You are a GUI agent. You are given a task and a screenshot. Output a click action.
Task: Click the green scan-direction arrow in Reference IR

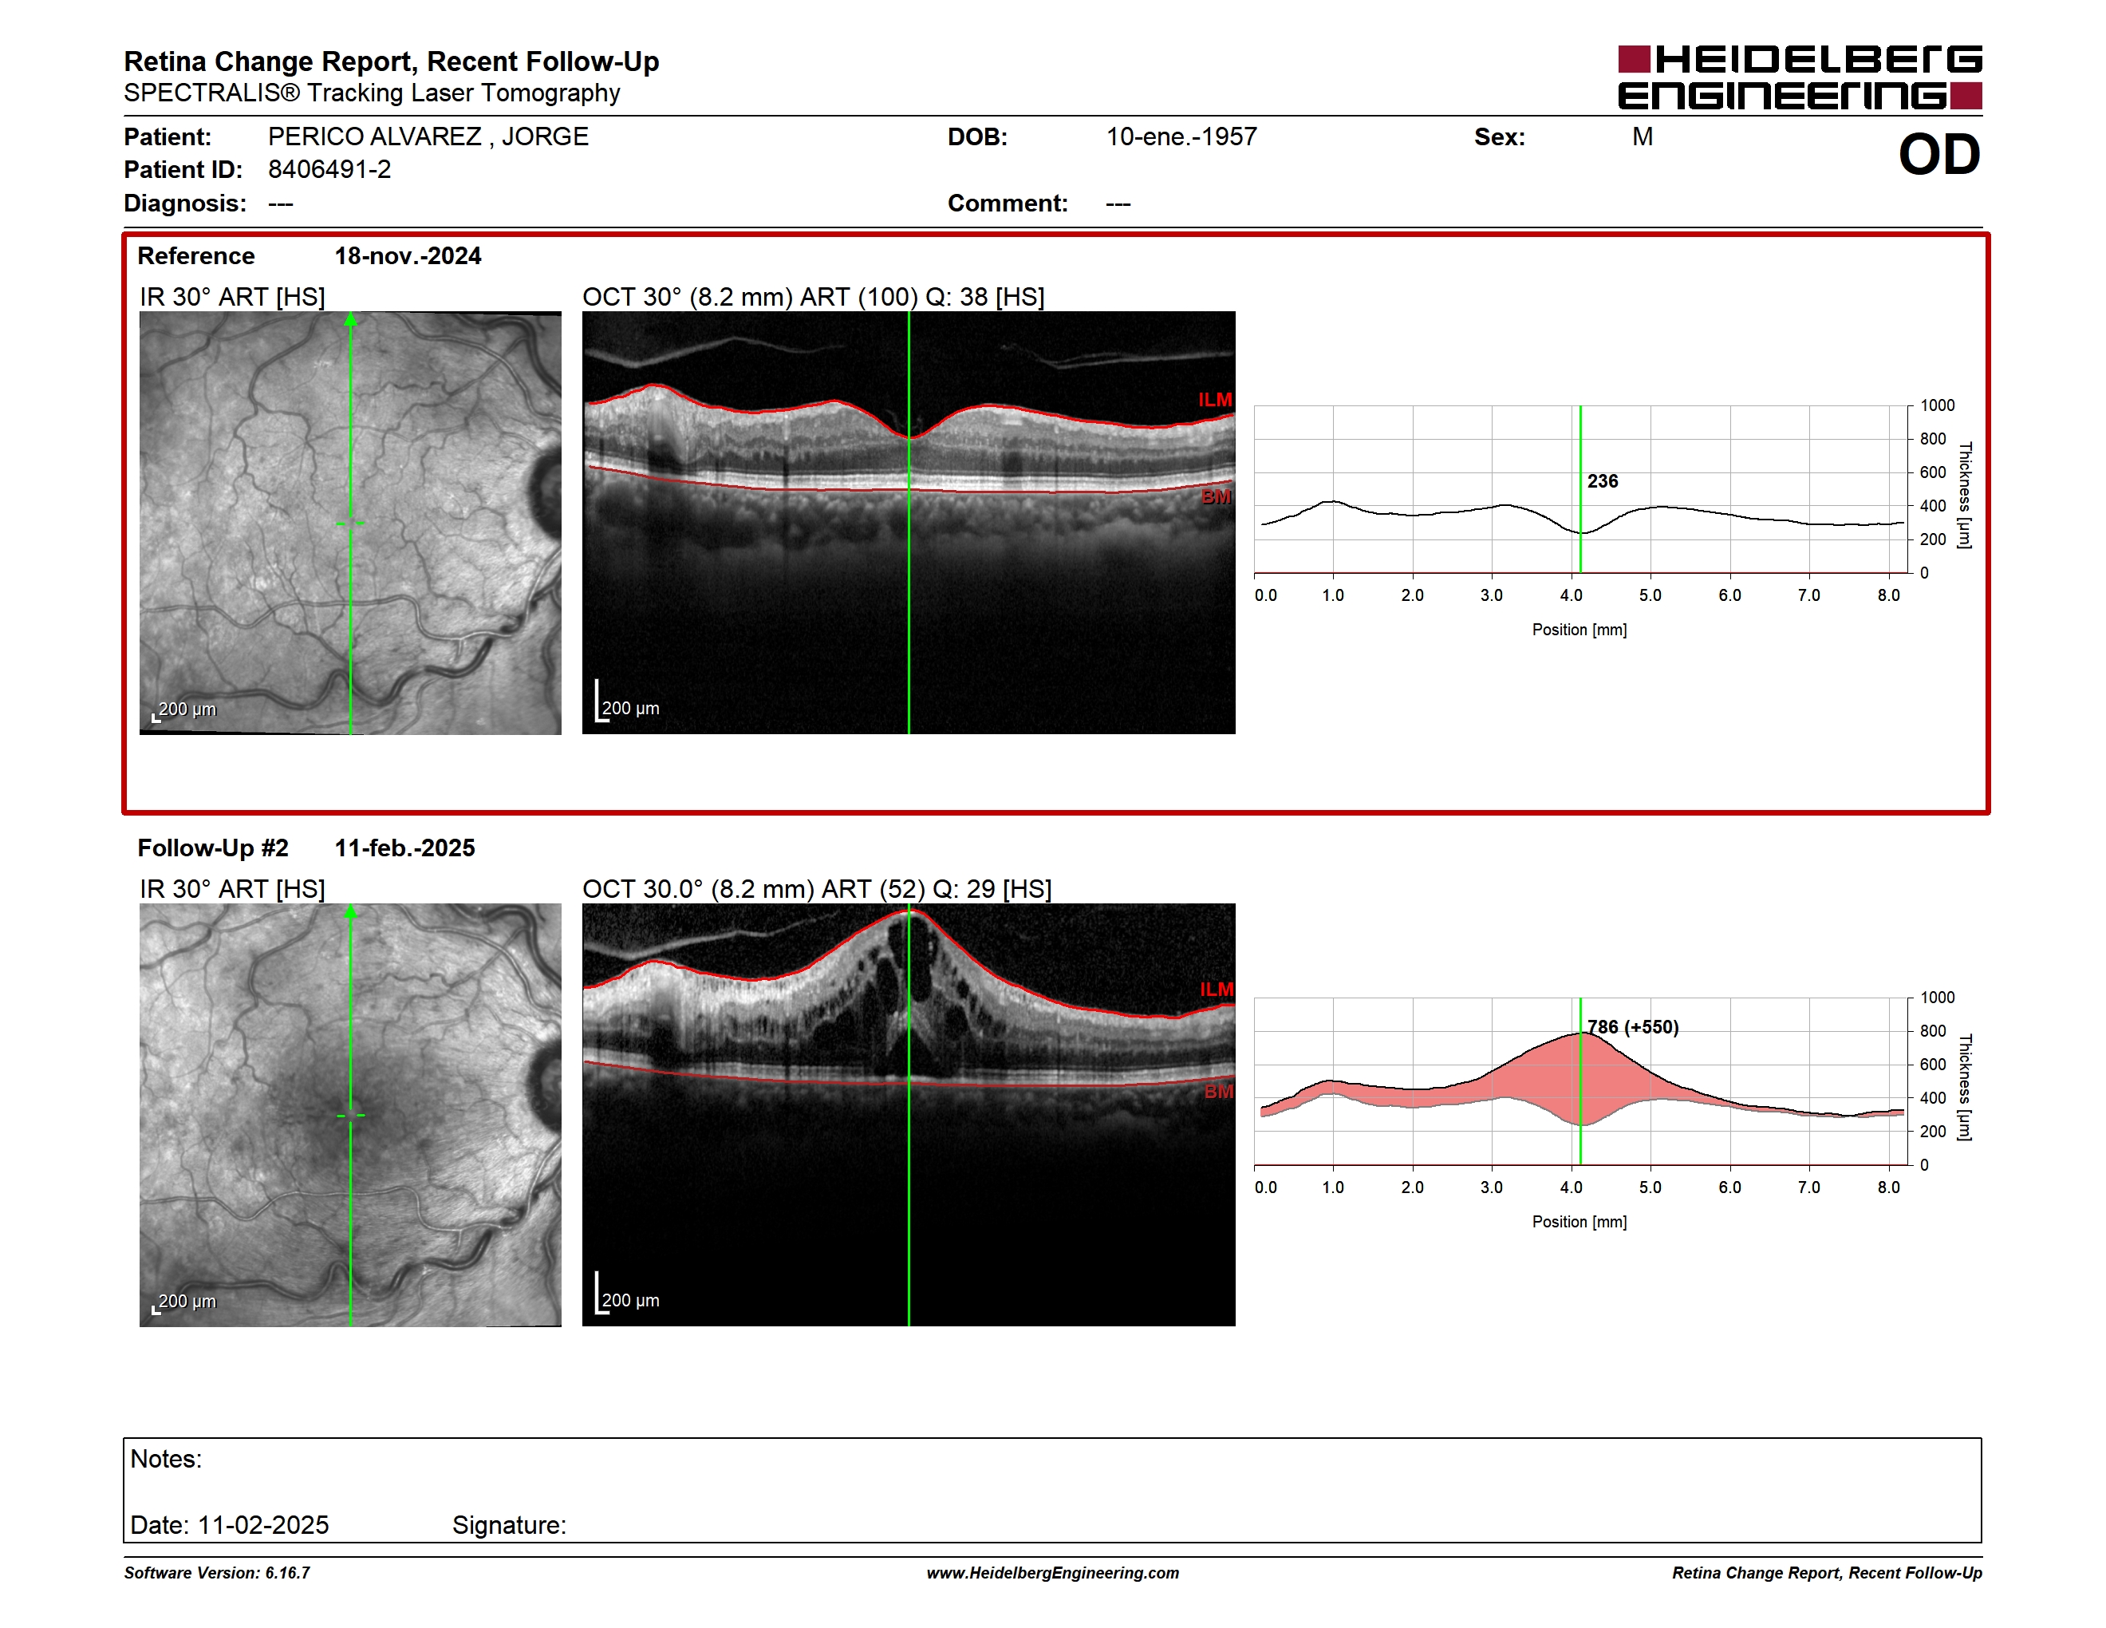click(351, 319)
